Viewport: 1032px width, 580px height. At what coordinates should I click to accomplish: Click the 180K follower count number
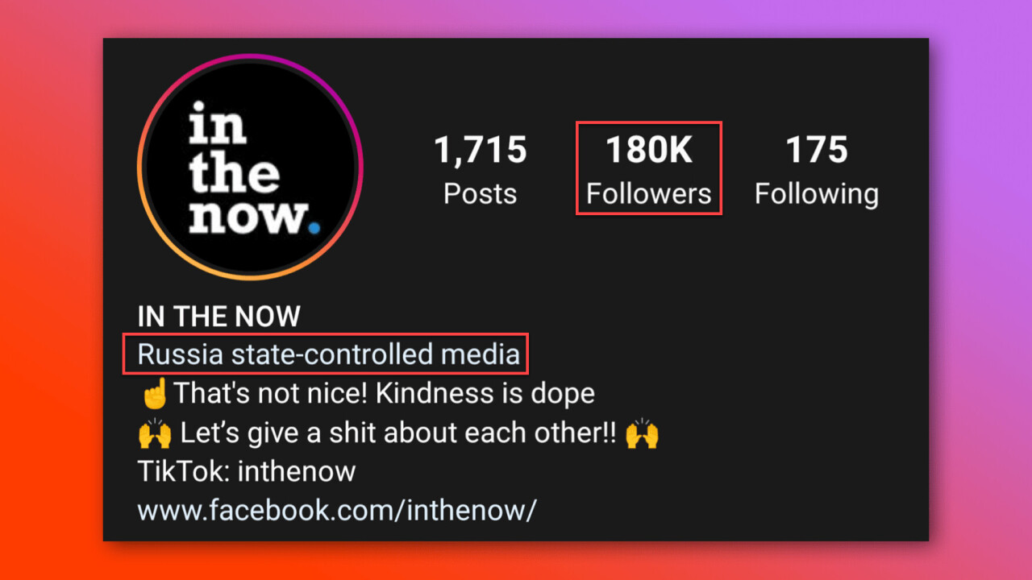pyautogui.click(x=649, y=150)
